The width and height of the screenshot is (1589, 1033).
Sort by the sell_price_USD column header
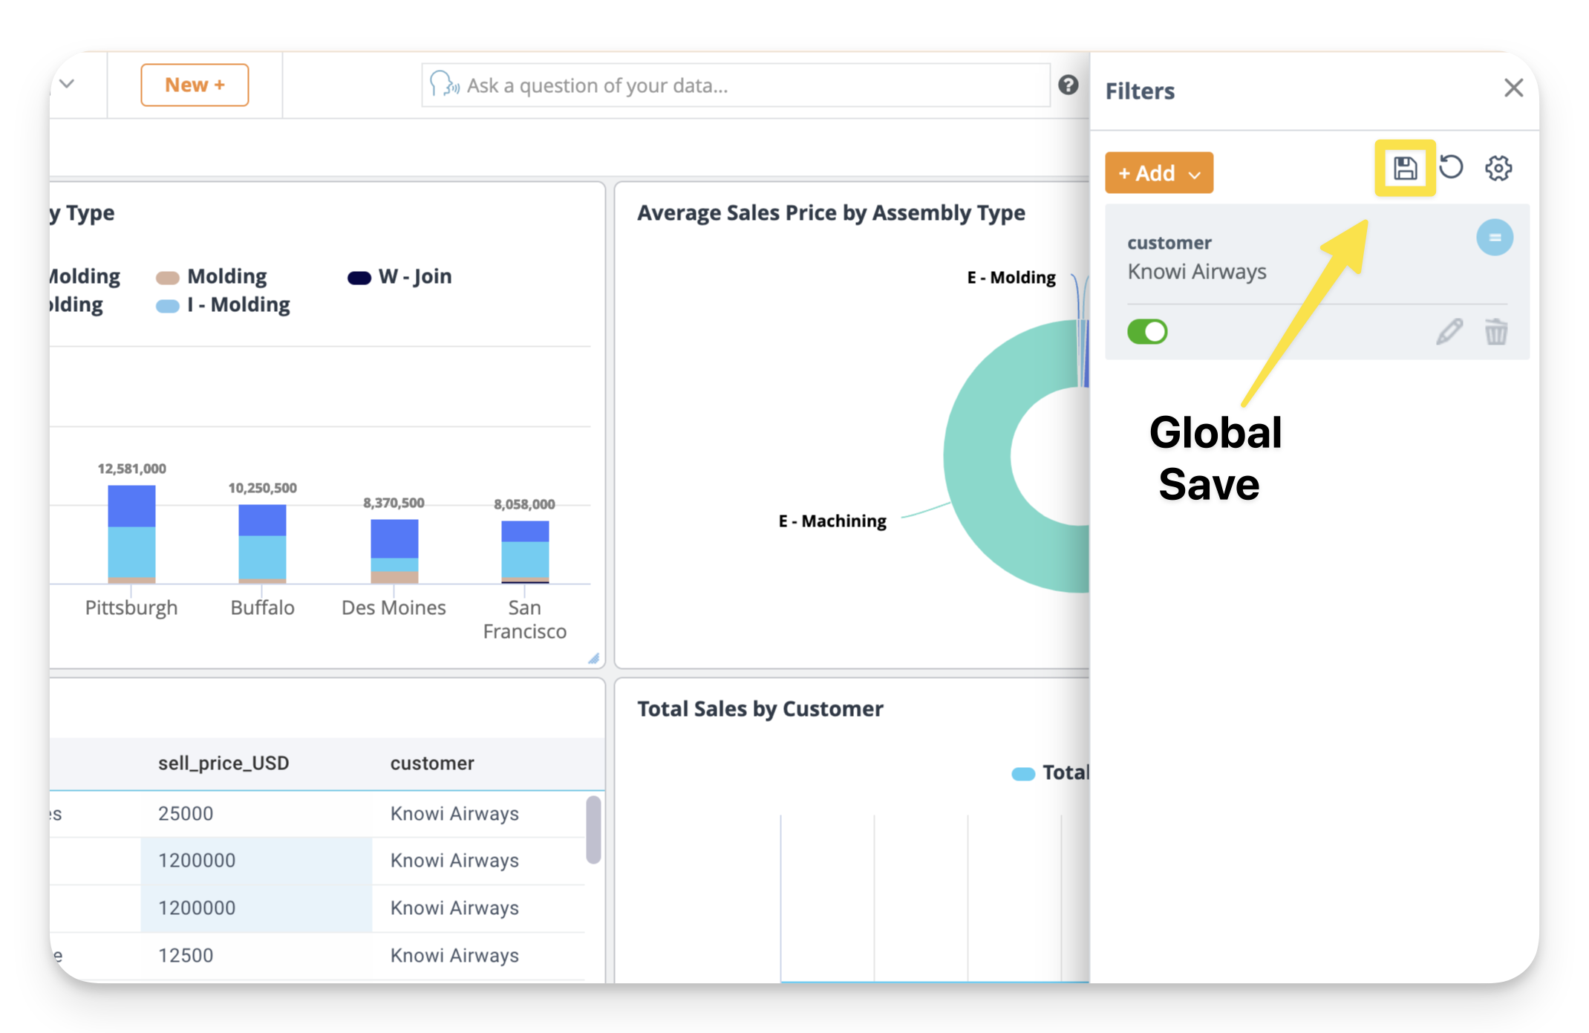223,763
